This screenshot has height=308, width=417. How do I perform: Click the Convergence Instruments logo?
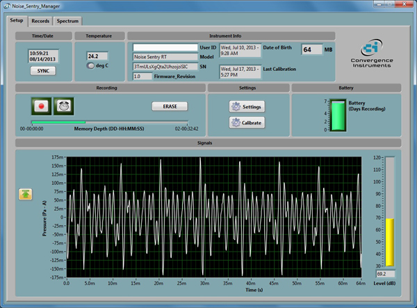point(372,54)
